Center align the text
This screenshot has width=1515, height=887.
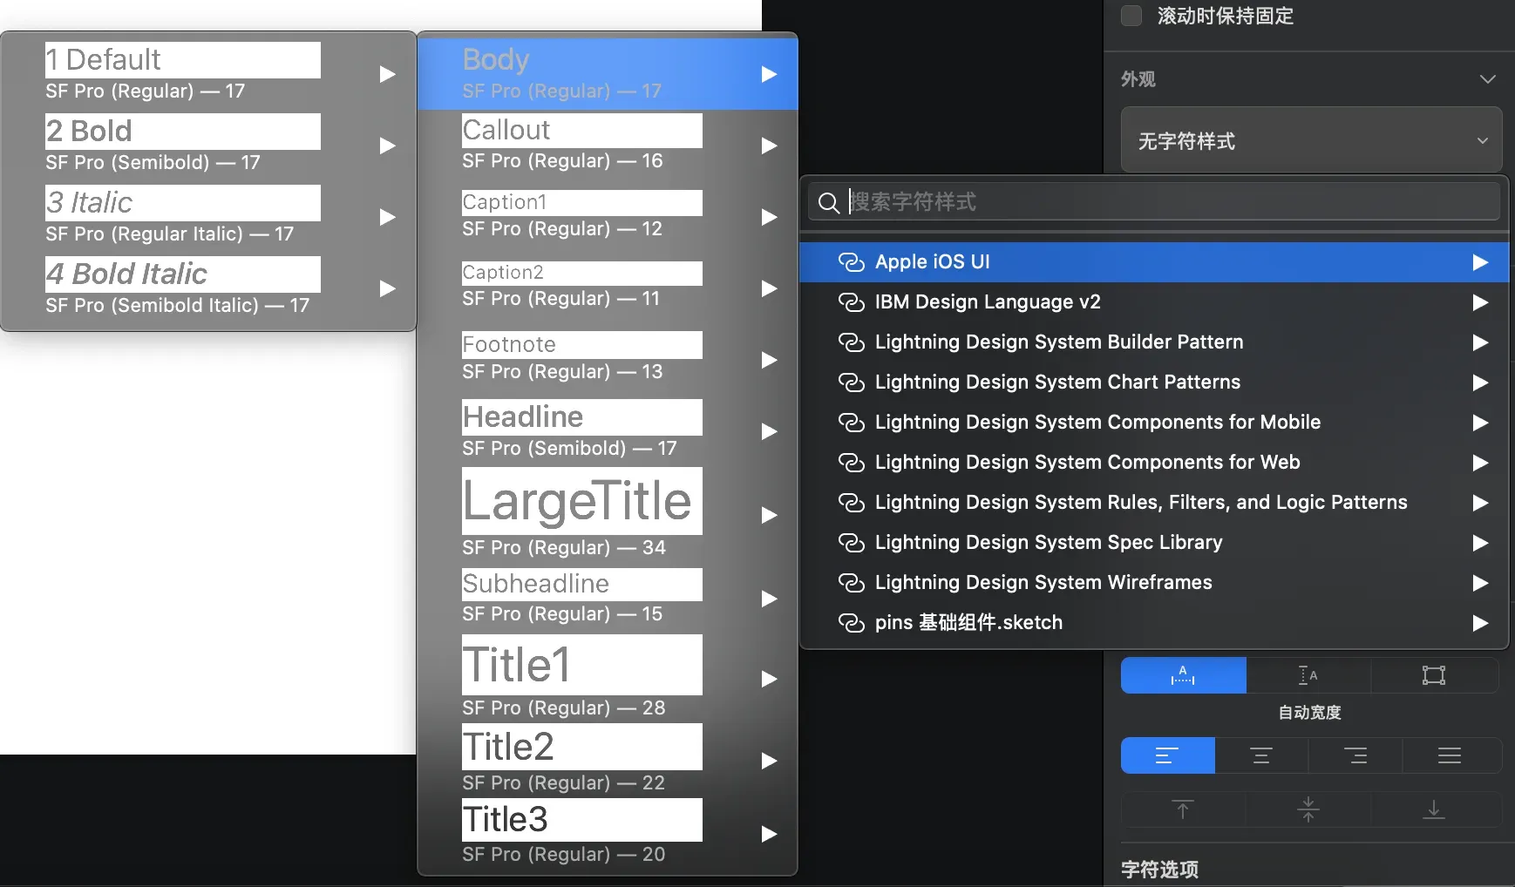[x=1261, y=755]
